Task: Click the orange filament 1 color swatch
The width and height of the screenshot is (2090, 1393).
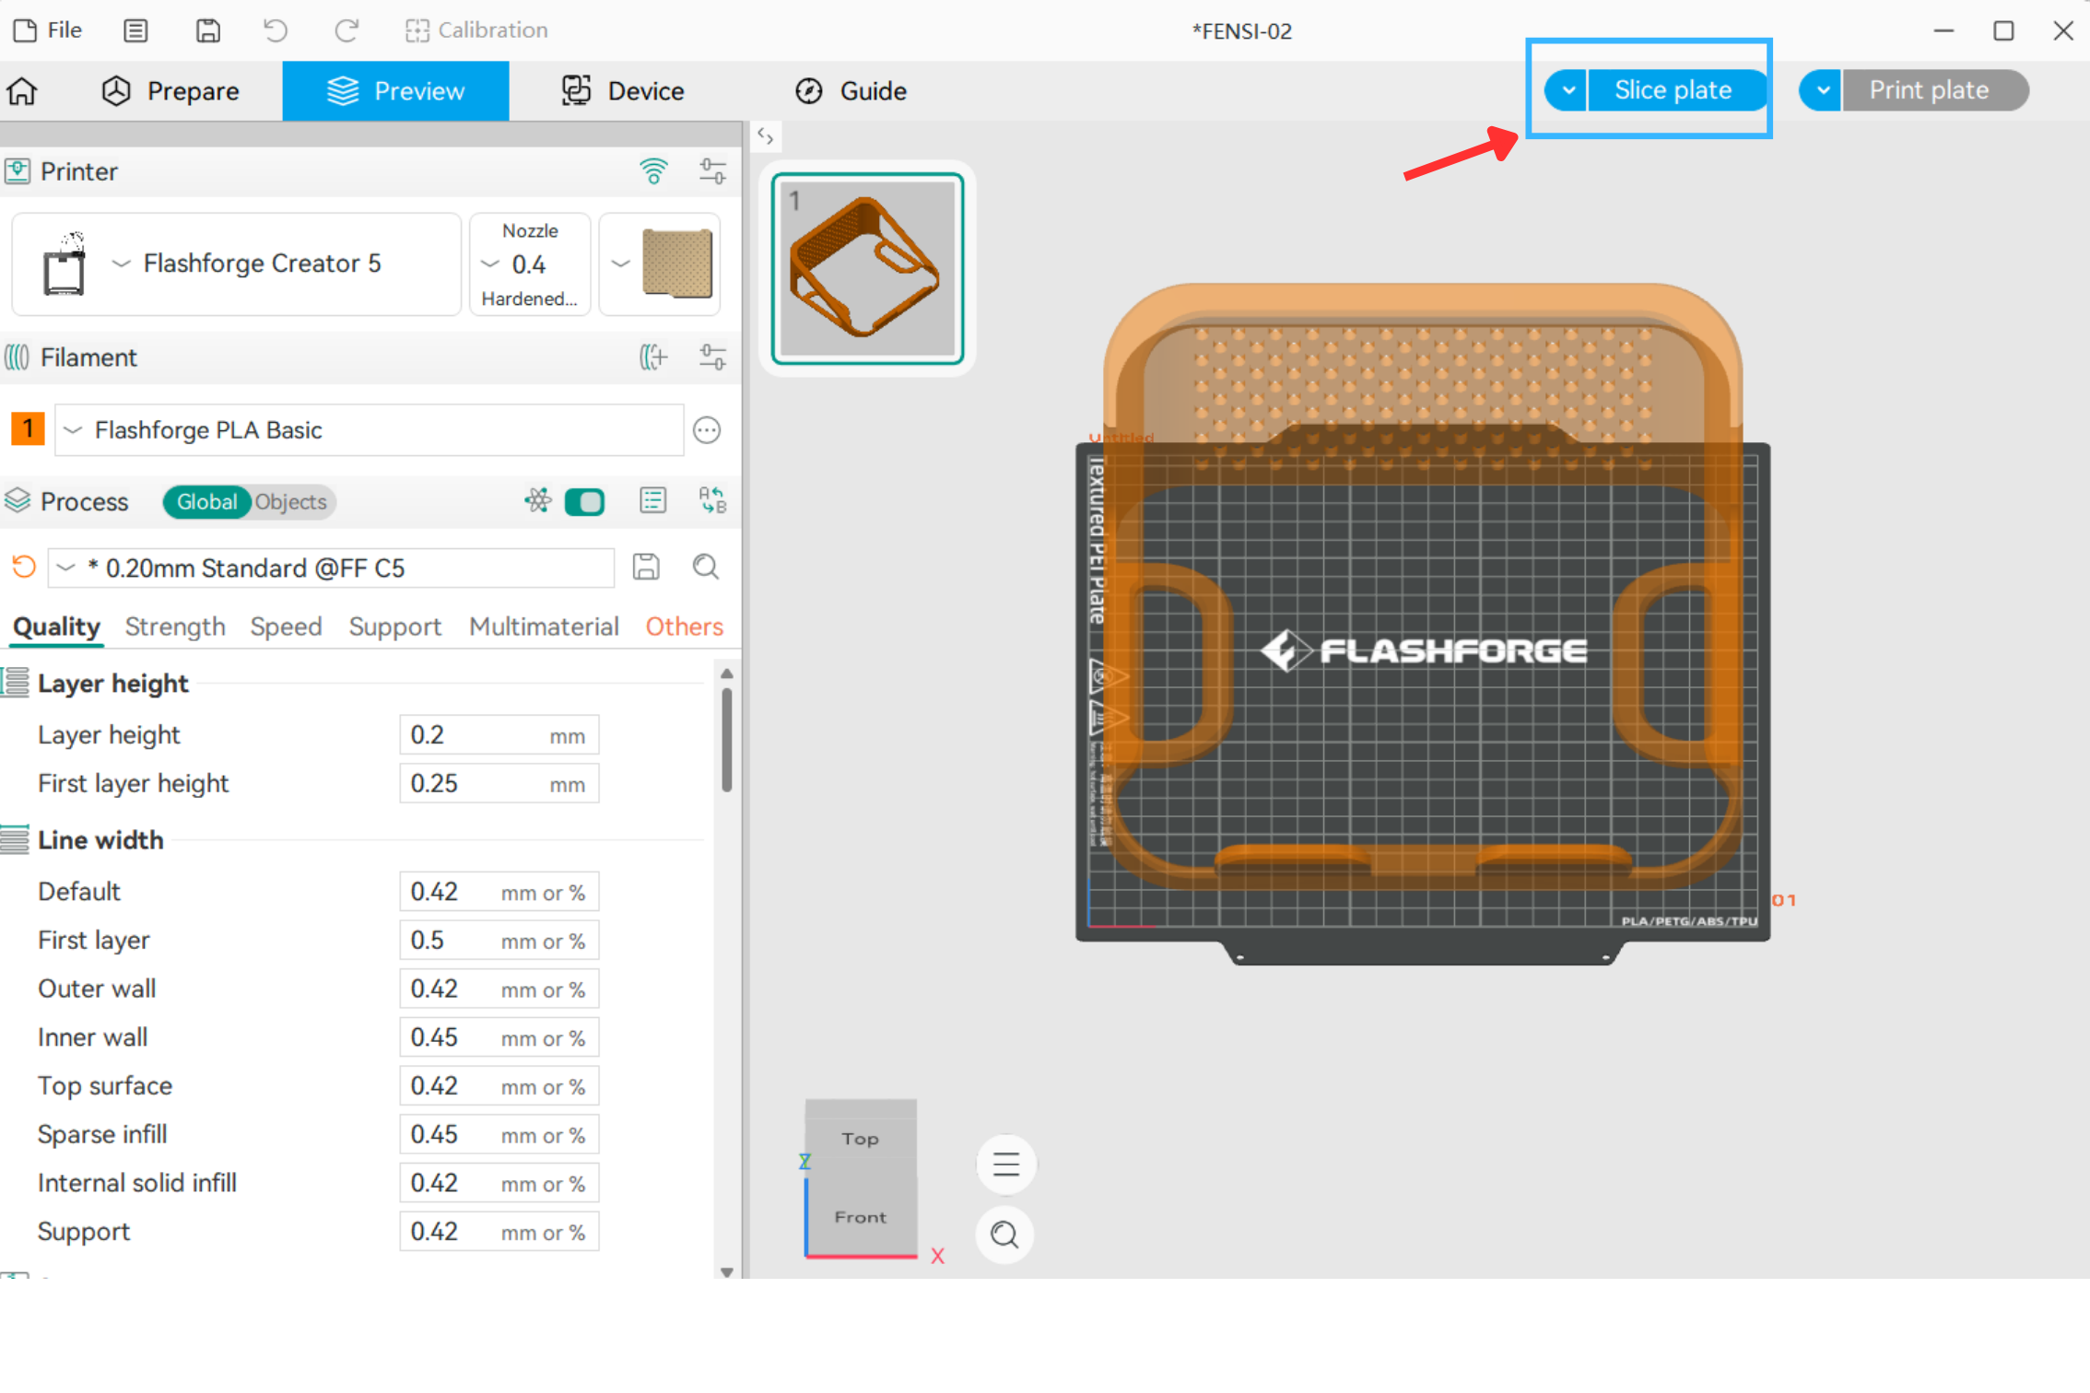Action: click(28, 429)
